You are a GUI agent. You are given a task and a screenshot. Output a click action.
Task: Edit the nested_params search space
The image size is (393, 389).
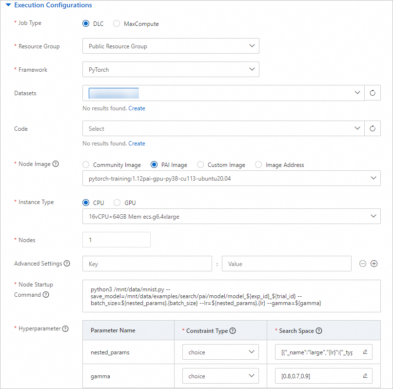point(365,352)
